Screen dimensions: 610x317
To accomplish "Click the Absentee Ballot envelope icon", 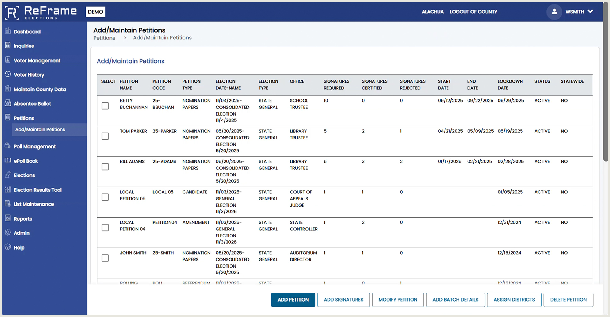I will (x=8, y=103).
